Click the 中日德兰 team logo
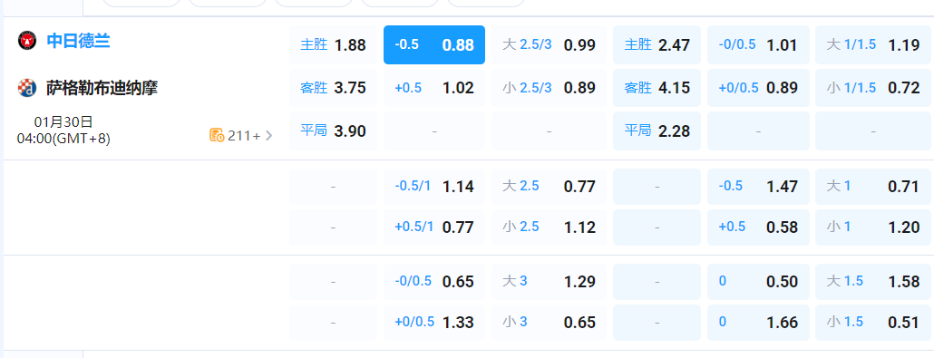Screen dimensions: 934x358 point(27,41)
